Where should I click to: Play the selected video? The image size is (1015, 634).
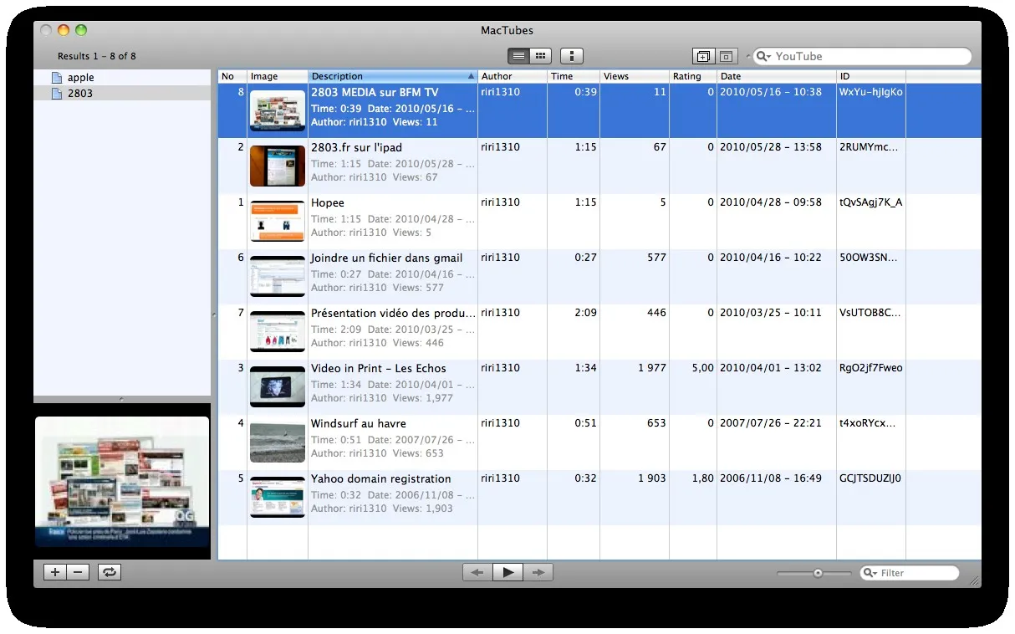pos(507,572)
